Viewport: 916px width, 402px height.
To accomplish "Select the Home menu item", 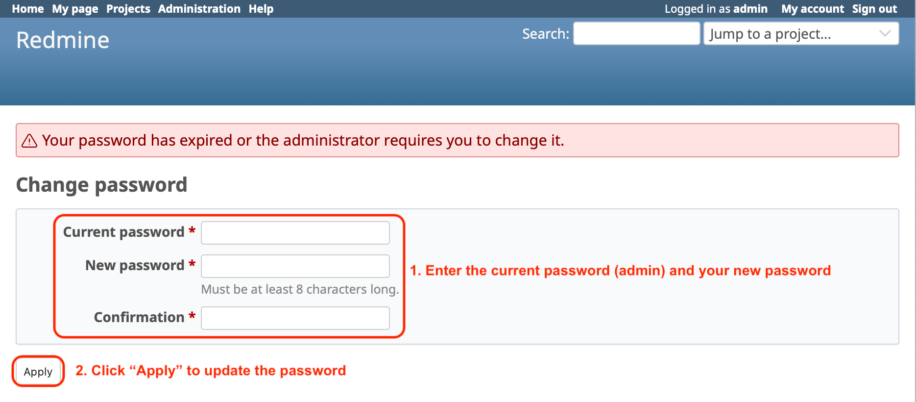I will pyautogui.click(x=27, y=8).
